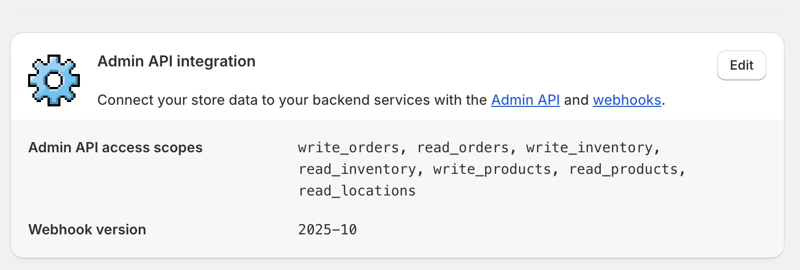Open the webhooks link
800x270 pixels.
pyautogui.click(x=627, y=100)
